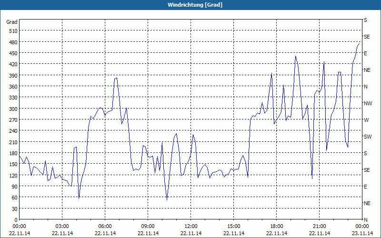Viewport: 381px width, 238px height.
Task: Click the SE compass label at 480 level
Action: tap(367, 37)
